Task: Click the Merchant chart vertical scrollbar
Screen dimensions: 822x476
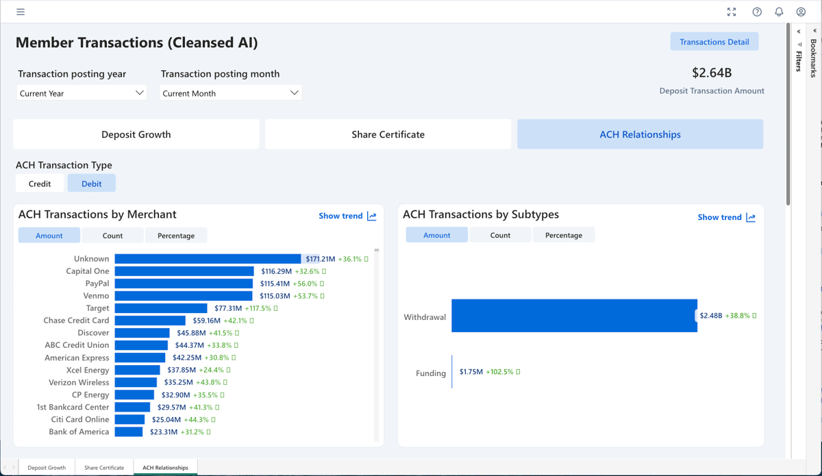Action: tap(377, 342)
